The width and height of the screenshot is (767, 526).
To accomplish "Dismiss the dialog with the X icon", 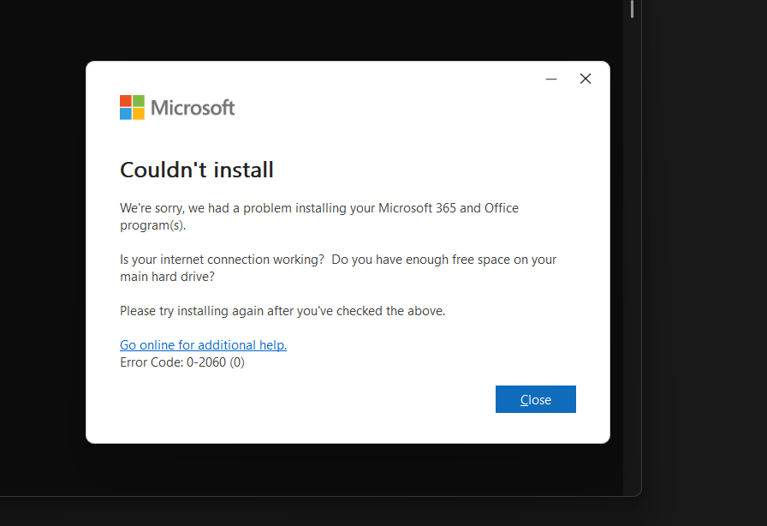I will click(586, 79).
